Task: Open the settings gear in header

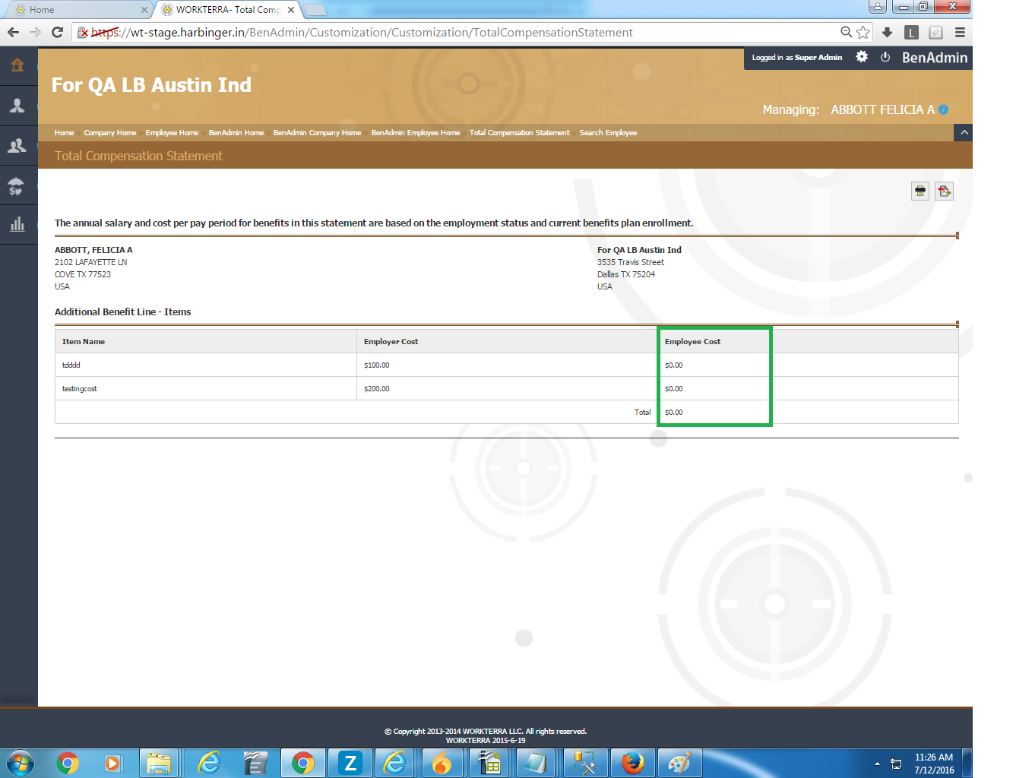Action: click(x=862, y=57)
